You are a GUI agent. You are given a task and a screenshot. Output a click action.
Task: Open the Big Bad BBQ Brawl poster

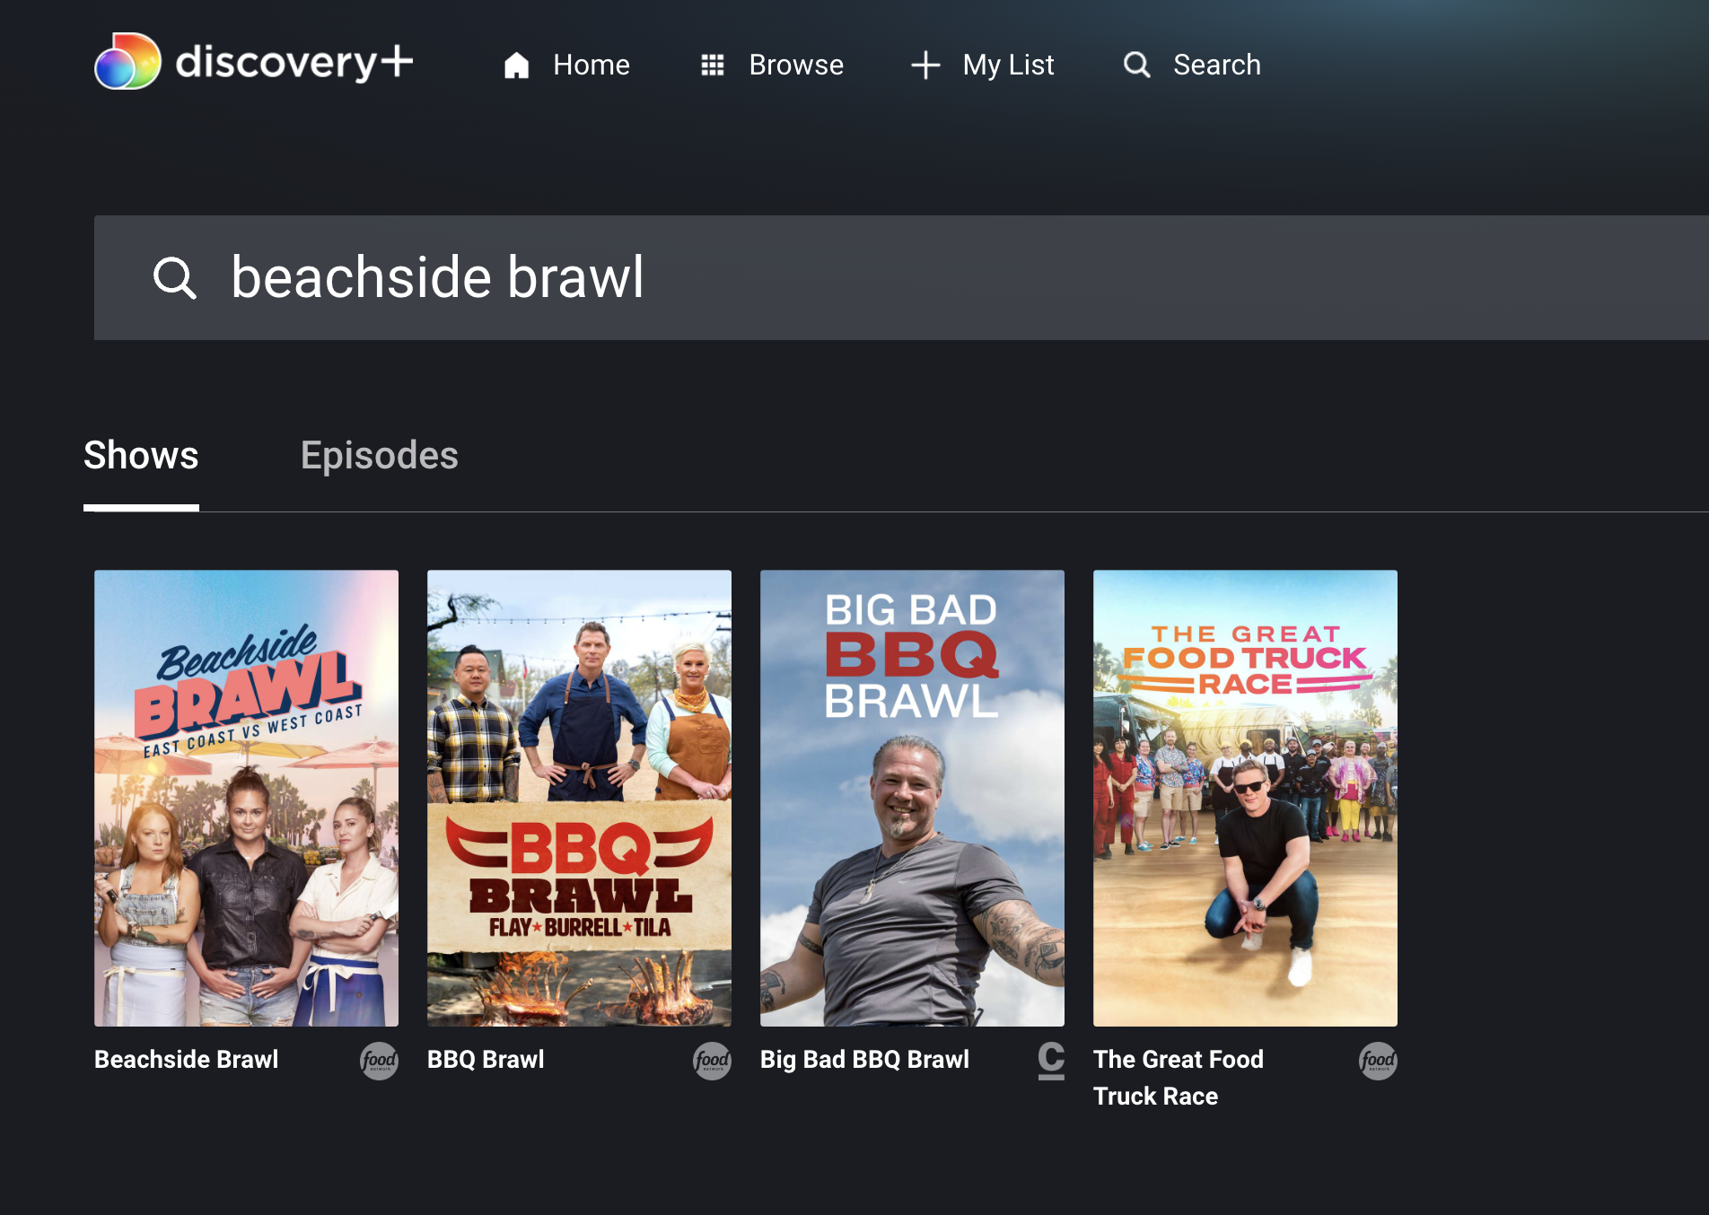[x=912, y=798]
